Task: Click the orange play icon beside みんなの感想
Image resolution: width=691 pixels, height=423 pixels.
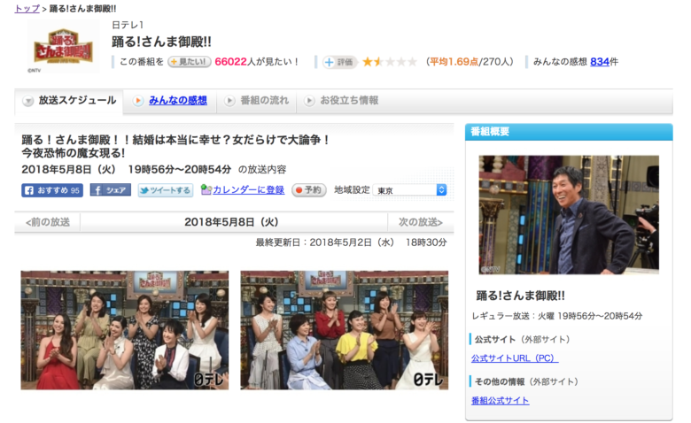Action: (138, 101)
